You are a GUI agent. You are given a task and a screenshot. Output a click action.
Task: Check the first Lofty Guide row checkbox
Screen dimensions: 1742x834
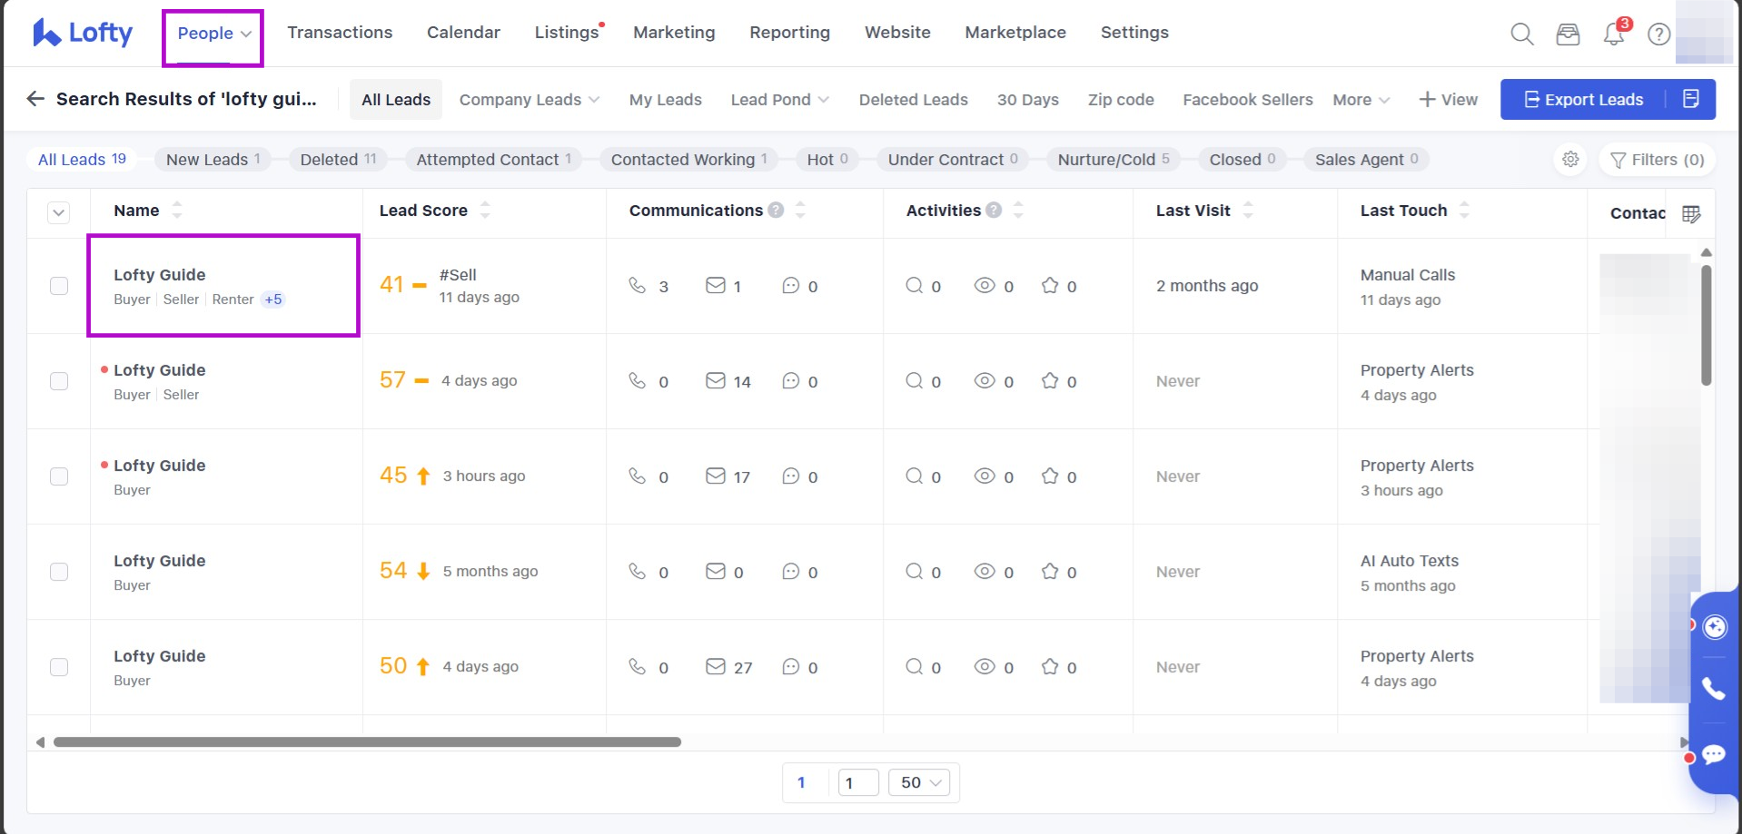pos(59,286)
